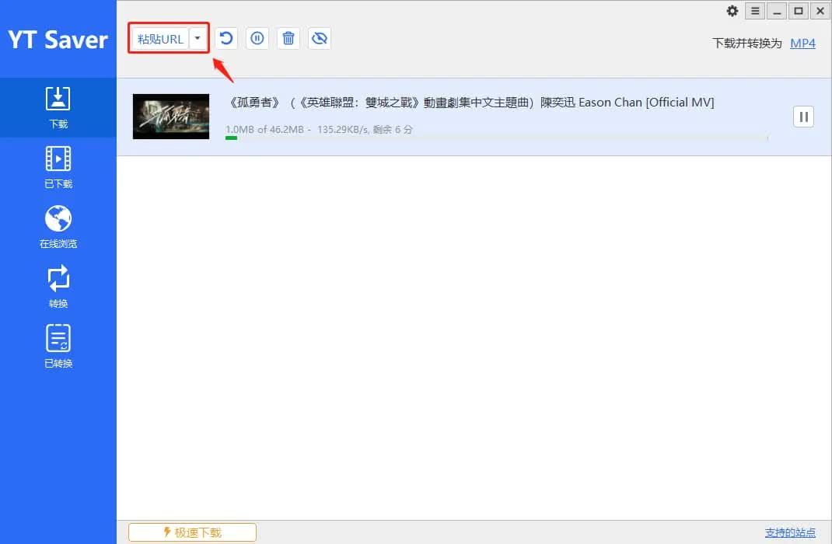
Task: Enable 极速下载 turbo download mode
Action: (192, 532)
